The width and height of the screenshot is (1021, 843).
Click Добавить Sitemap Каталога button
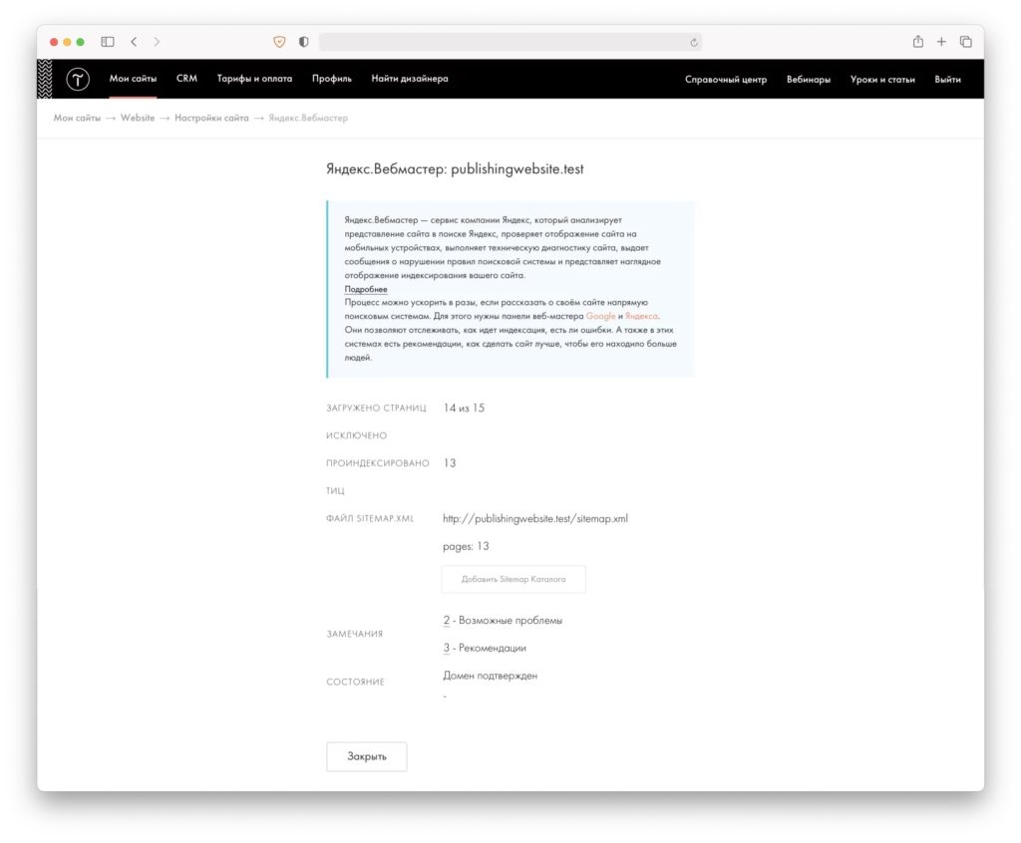pos(513,579)
